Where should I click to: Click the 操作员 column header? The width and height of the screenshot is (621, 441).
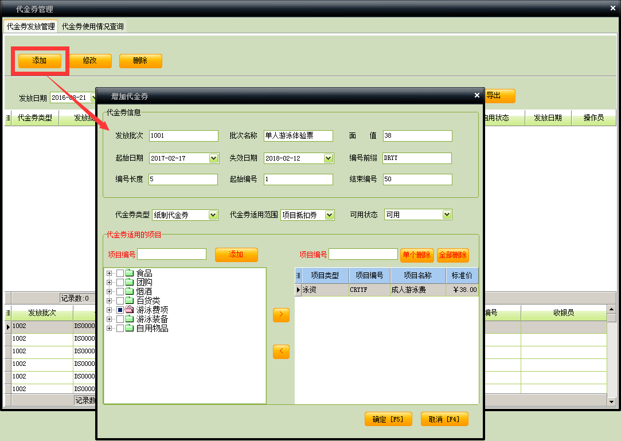(593, 118)
